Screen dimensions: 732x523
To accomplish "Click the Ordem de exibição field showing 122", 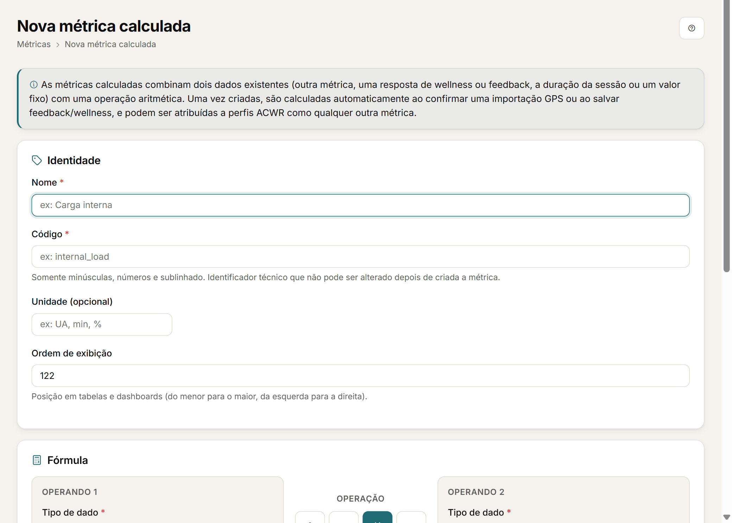I will pos(360,376).
